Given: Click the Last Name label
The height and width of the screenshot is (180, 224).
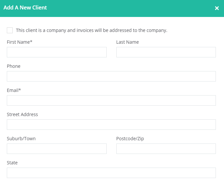Looking at the screenshot, I should click(127, 42).
